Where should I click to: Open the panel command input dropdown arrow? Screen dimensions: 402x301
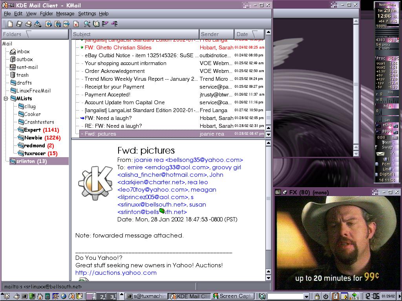coord(306,297)
